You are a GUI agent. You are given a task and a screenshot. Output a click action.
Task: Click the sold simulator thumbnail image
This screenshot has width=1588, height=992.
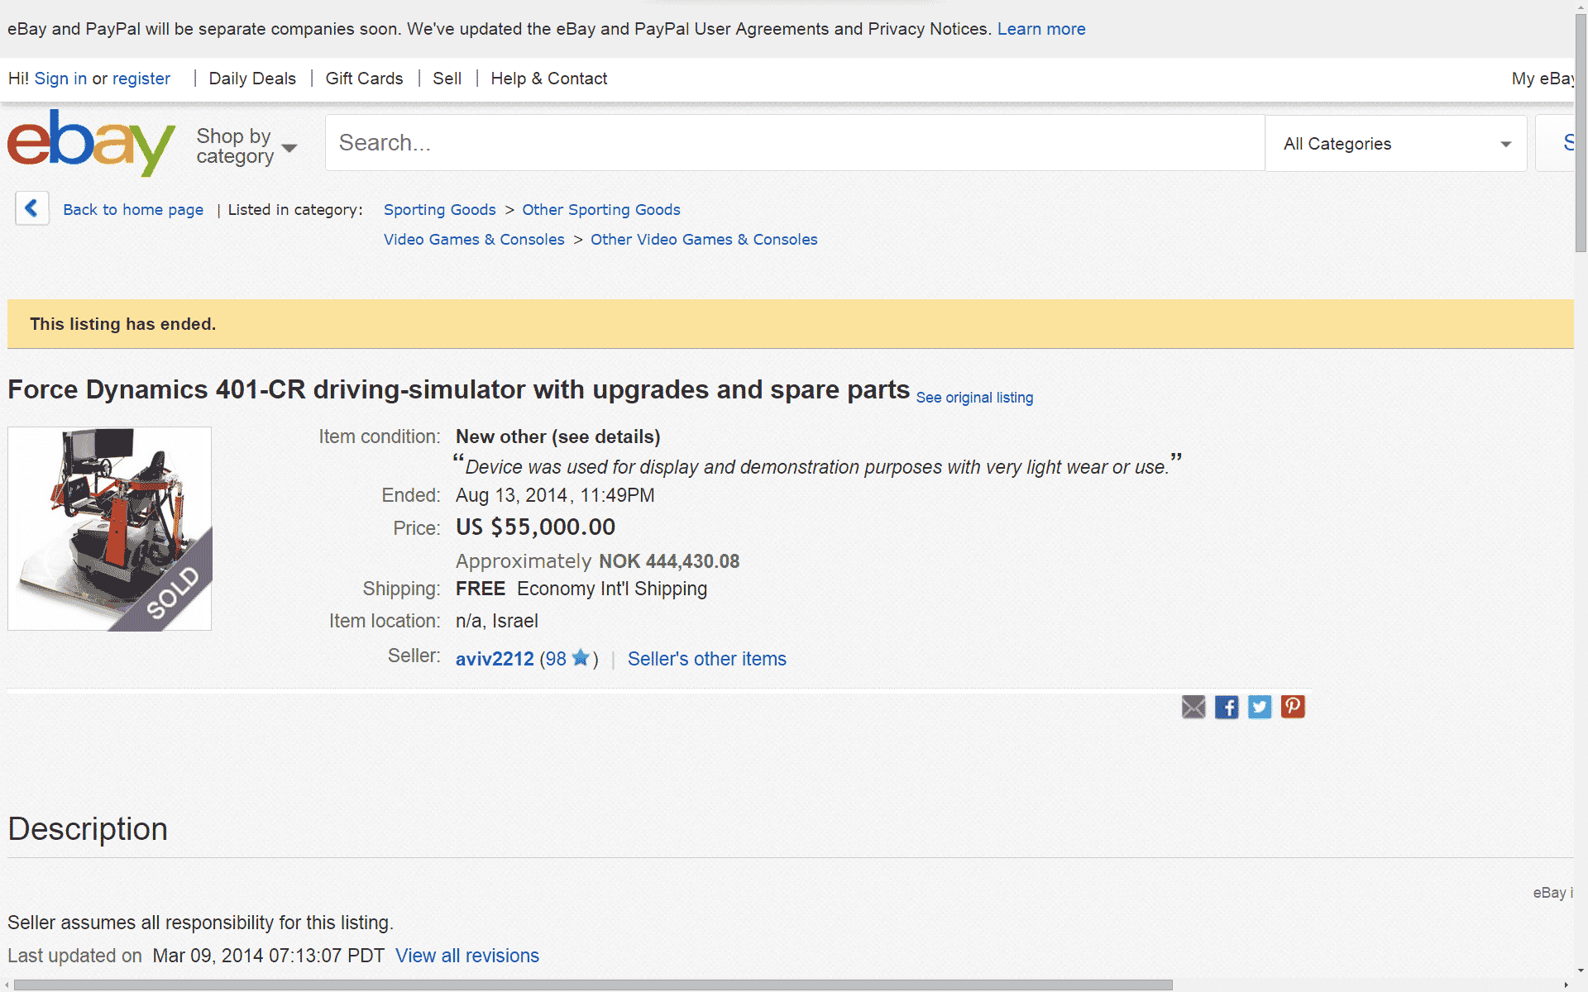110,529
